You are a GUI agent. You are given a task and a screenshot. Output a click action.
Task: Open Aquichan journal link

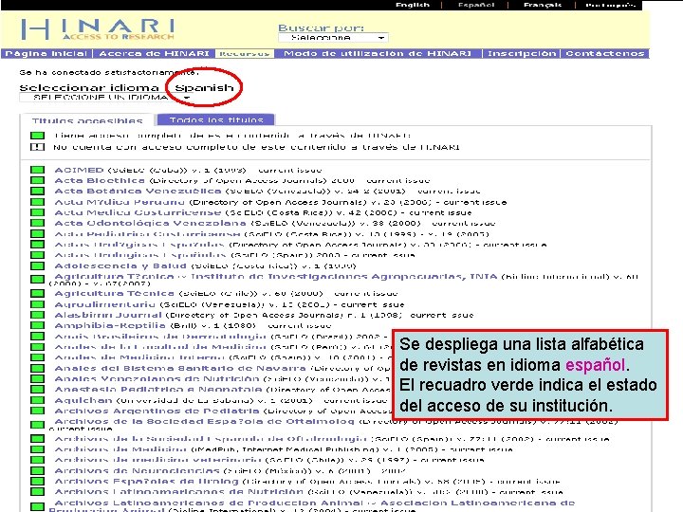pos(83,400)
